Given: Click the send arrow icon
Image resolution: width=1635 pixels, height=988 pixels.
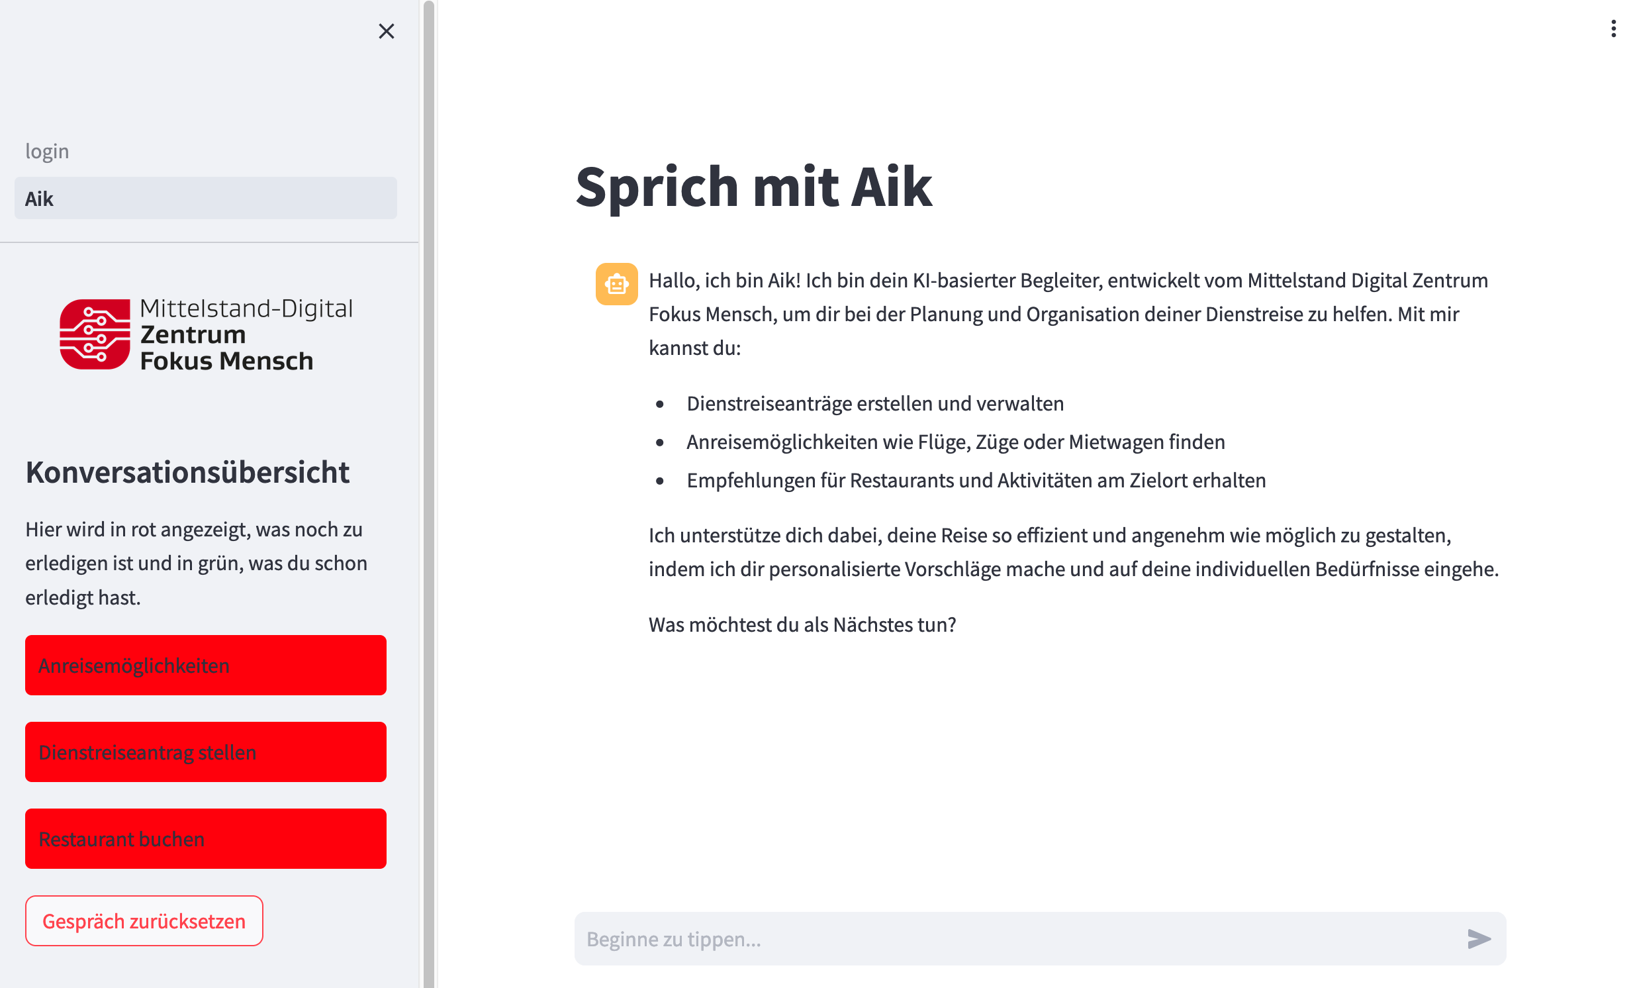Looking at the screenshot, I should pyautogui.click(x=1478, y=938).
